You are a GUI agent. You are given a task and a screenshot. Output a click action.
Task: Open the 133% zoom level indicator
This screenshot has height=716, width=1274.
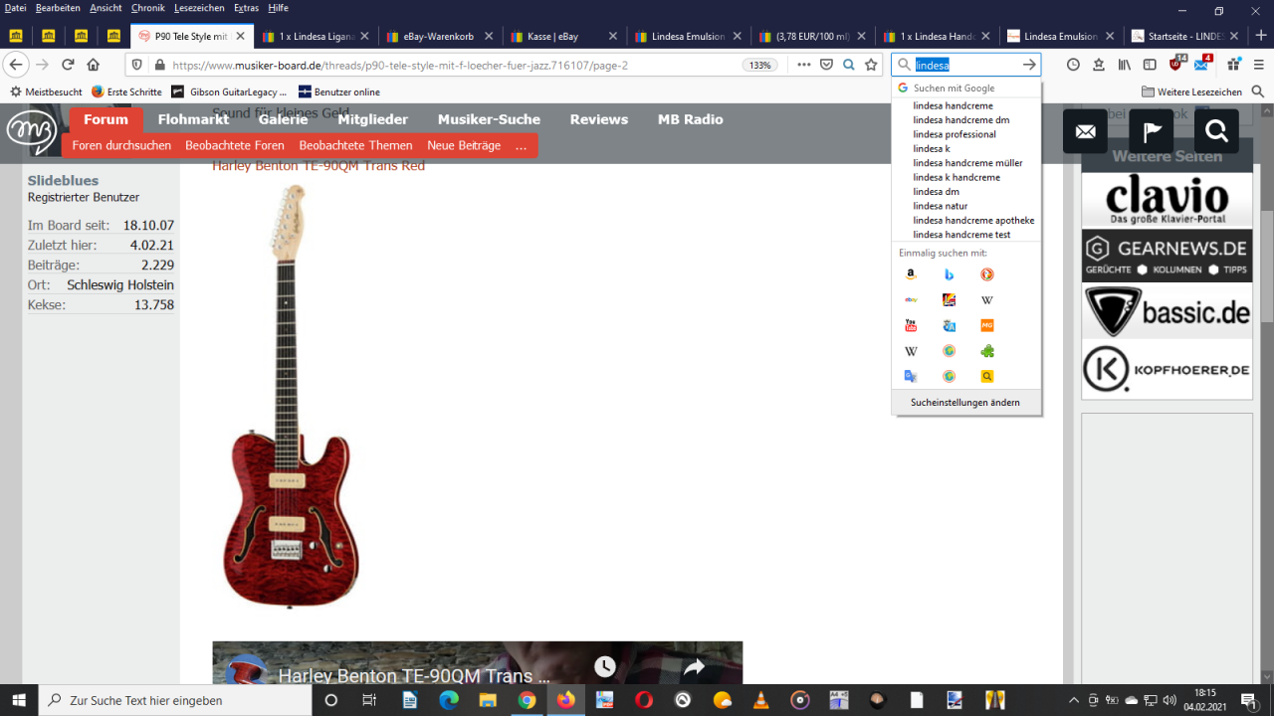click(759, 65)
